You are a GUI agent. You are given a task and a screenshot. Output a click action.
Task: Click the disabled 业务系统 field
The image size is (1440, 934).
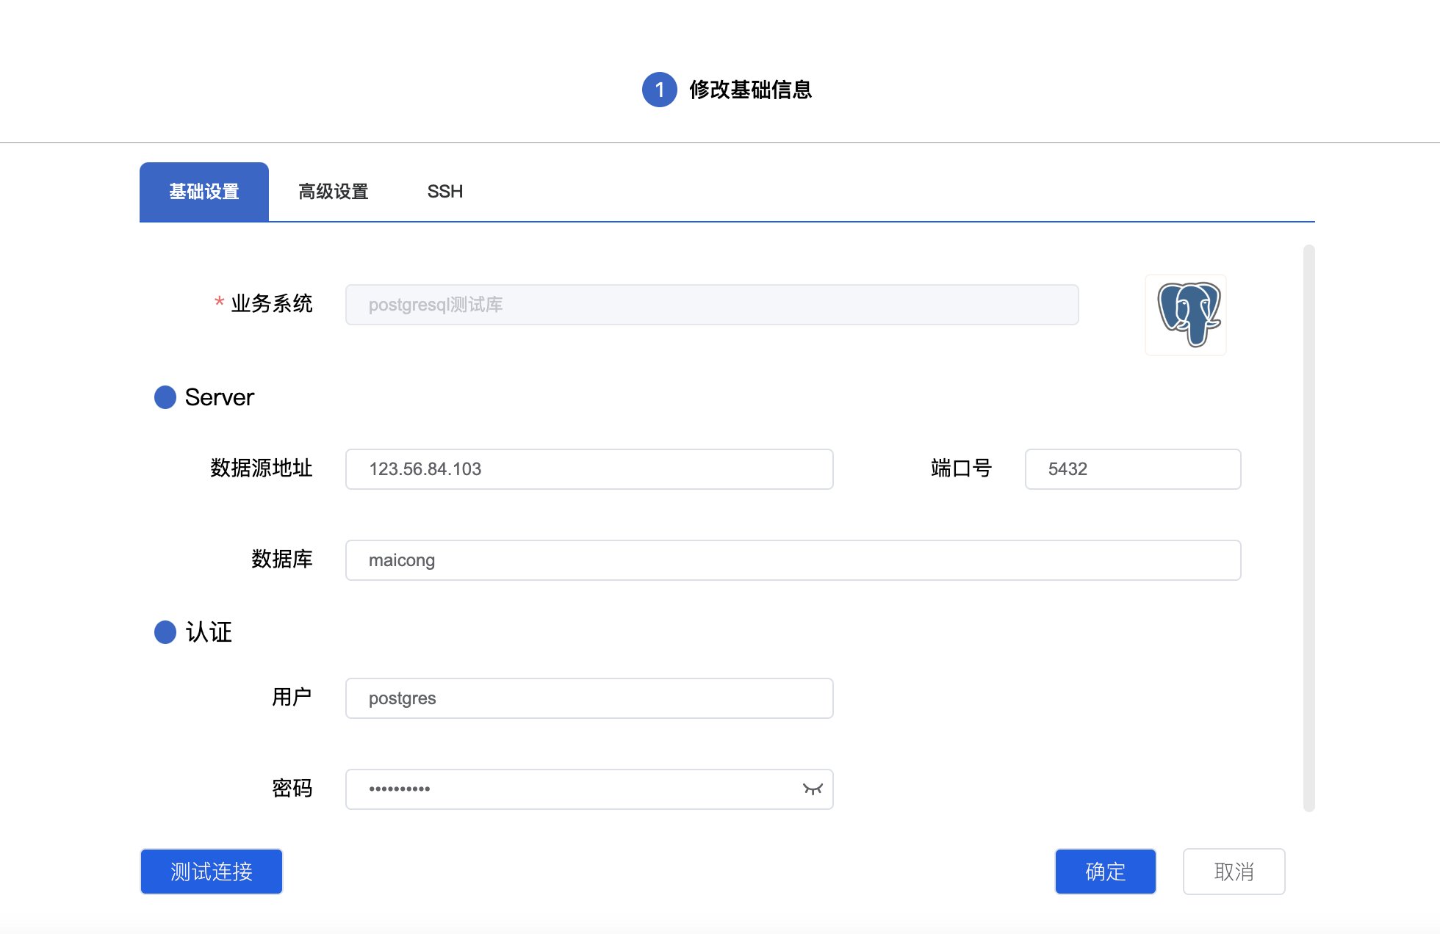click(x=711, y=305)
